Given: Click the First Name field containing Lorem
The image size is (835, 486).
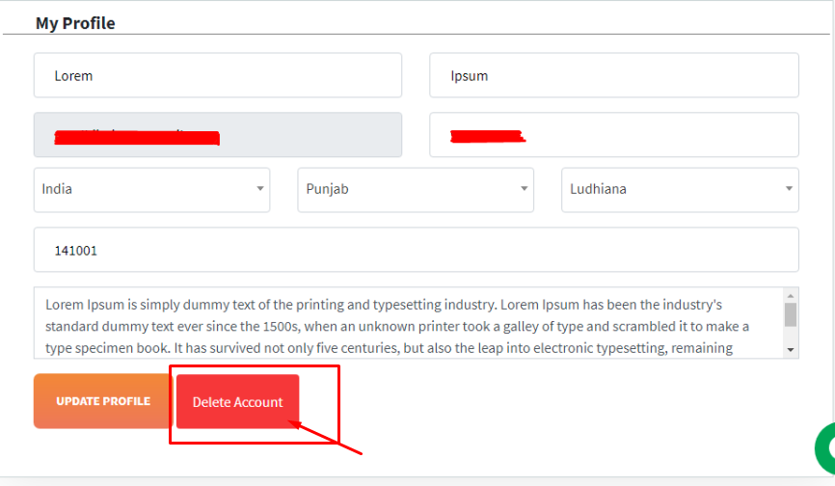Looking at the screenshot, I should tap(218, 75).
